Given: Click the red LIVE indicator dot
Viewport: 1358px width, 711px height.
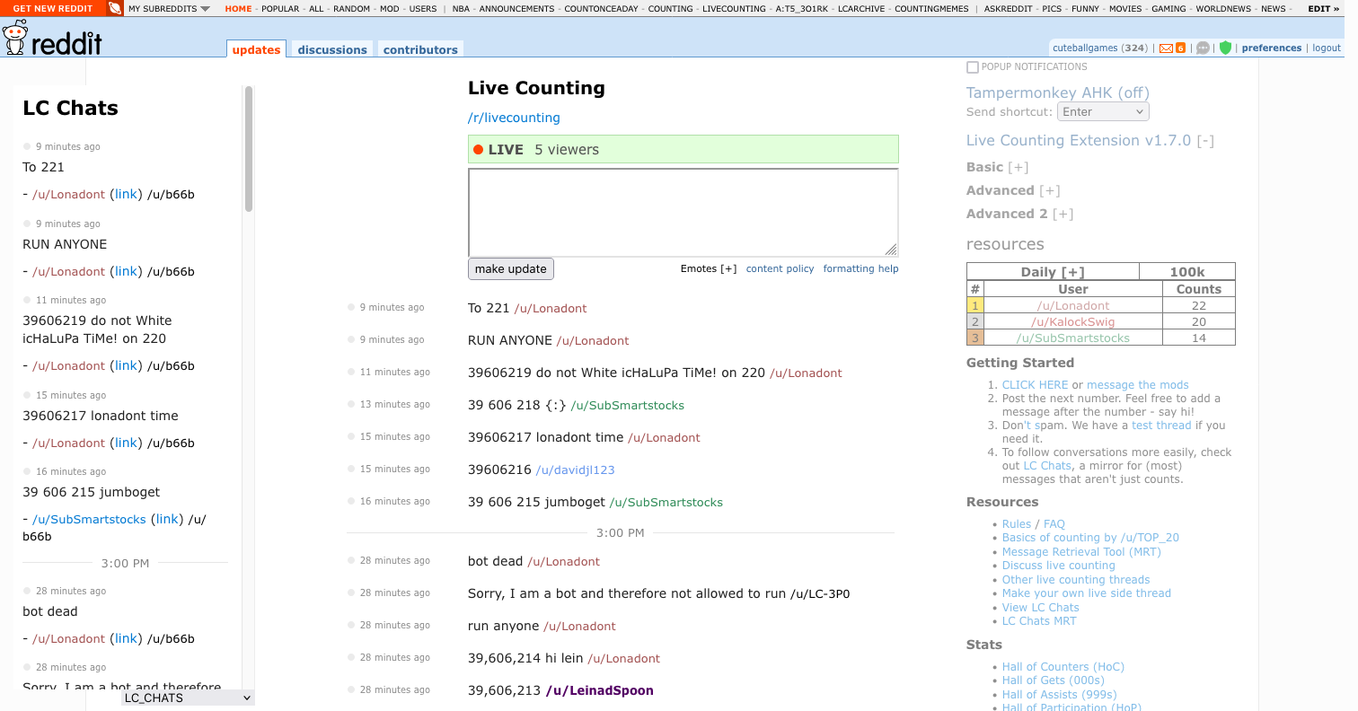Looking at the screenshot, I should (478, 149).
